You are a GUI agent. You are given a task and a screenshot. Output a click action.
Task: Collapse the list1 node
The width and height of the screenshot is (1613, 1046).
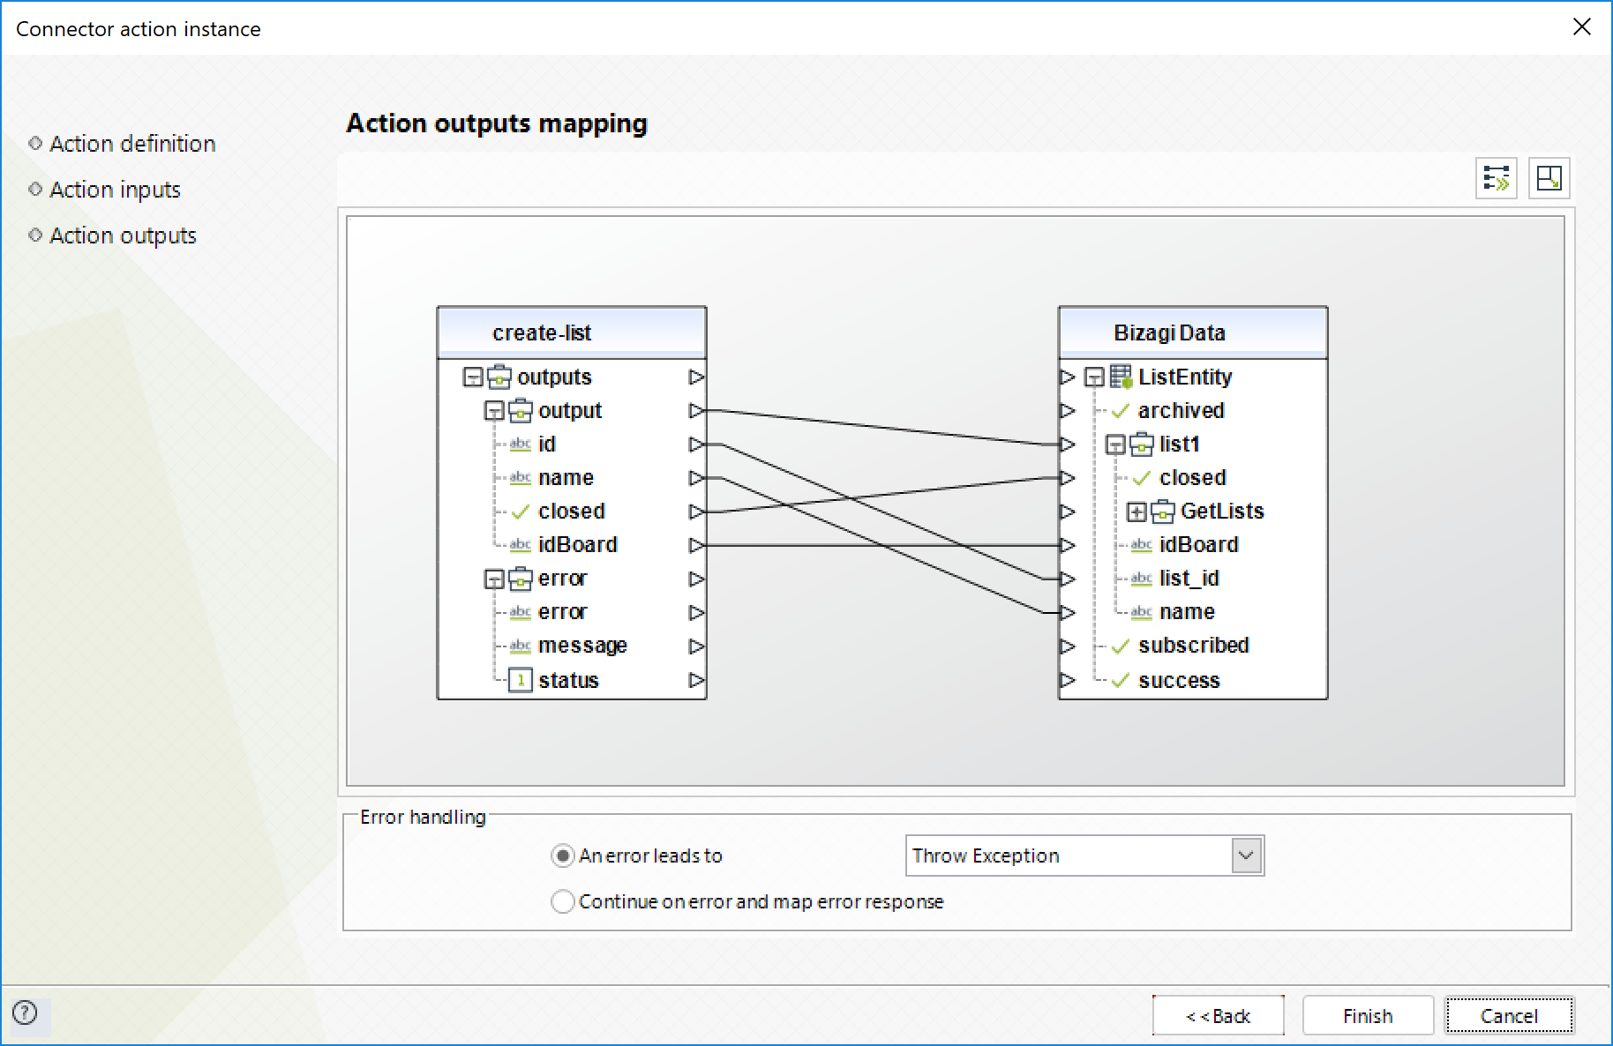(1115, 445)
